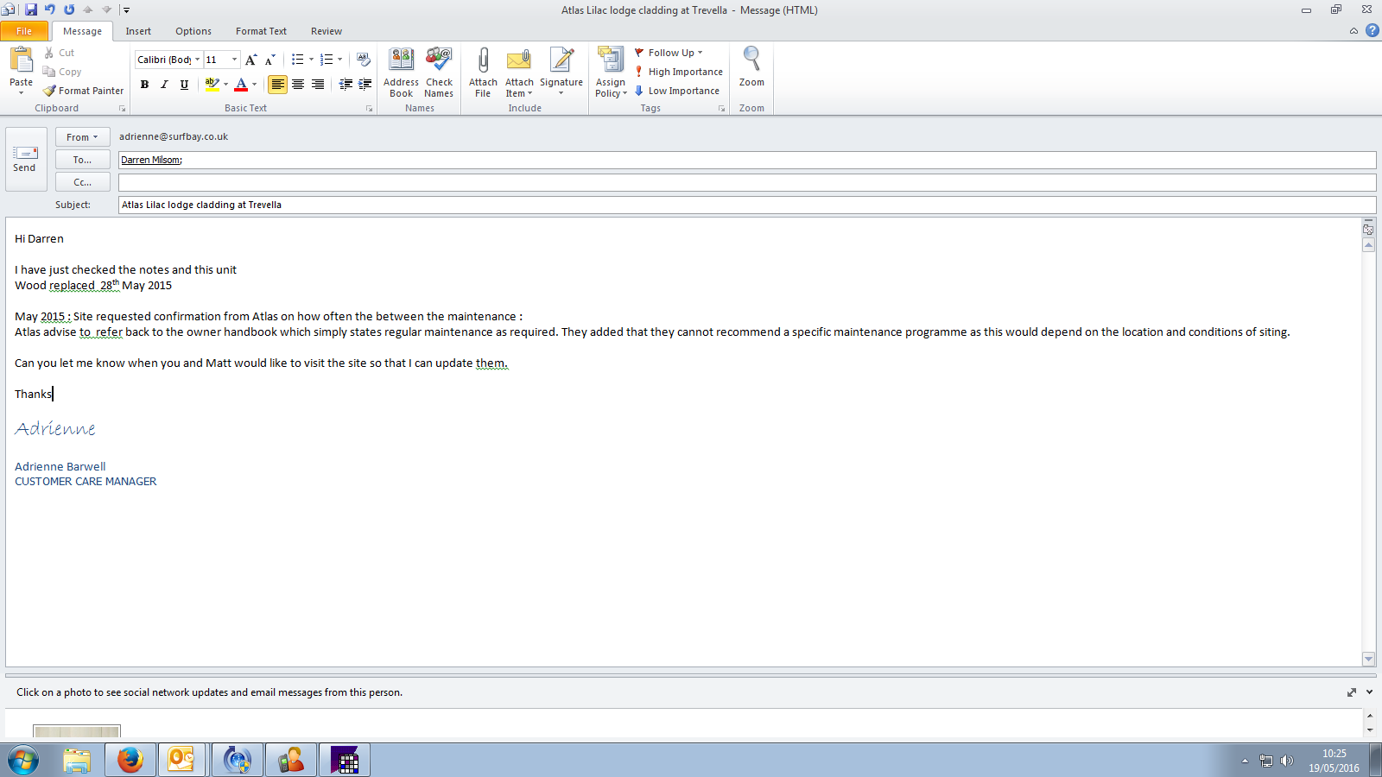Undo the last action
Viewport: 1382px width, 777px height.
click(50, 9)
